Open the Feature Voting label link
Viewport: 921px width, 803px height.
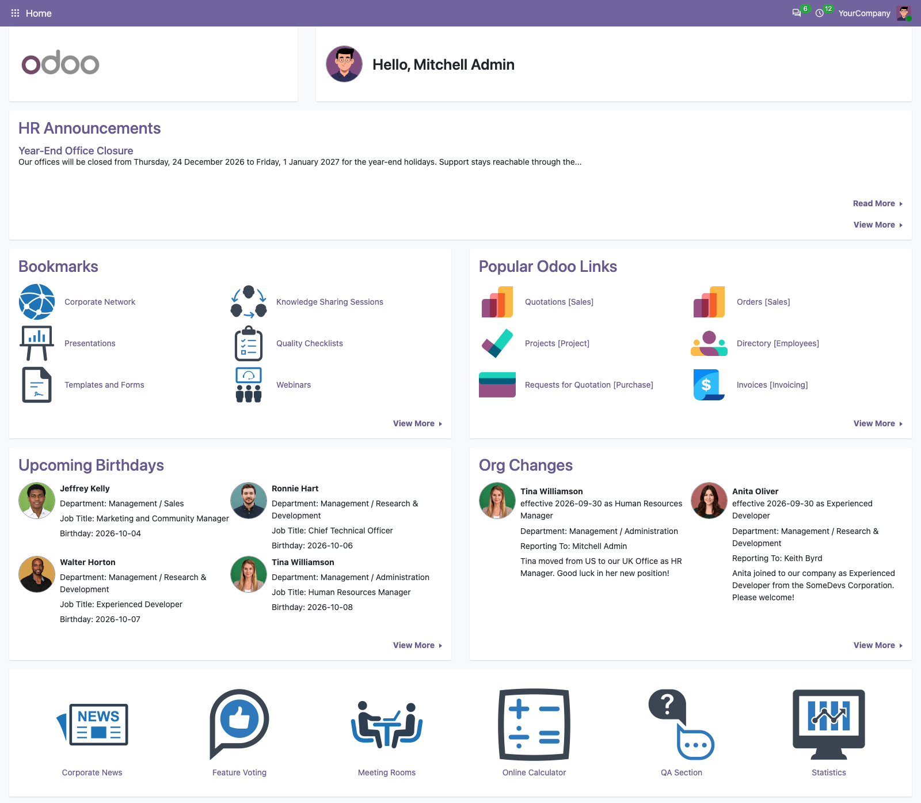(239, 772)
